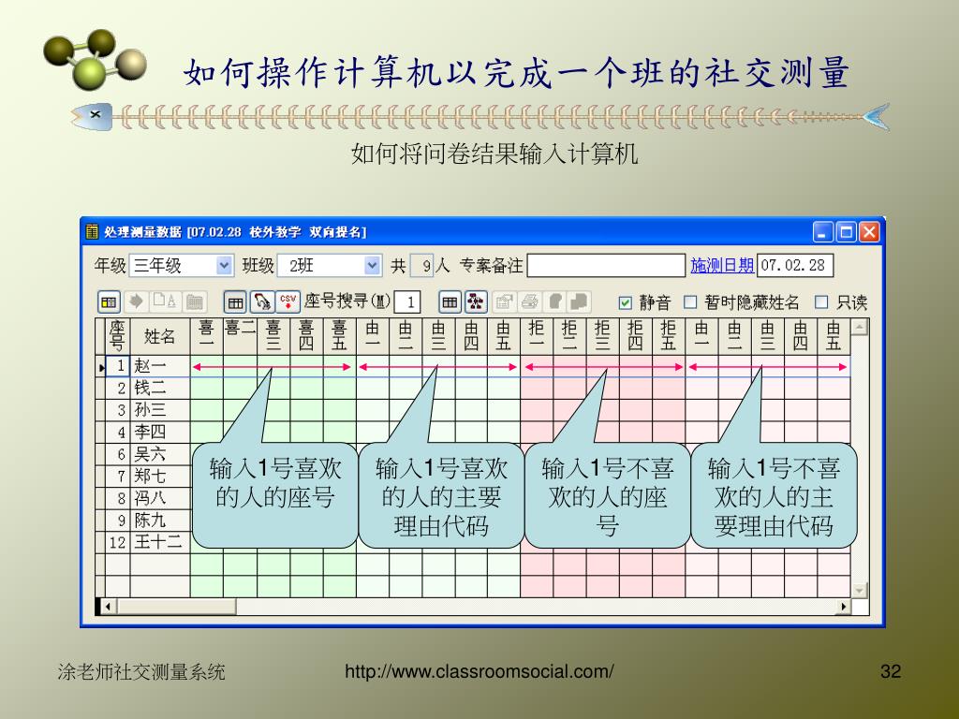Screen dimensions: 959x719
Task: Click the 拒三 column header
Action: pos(602,336)
